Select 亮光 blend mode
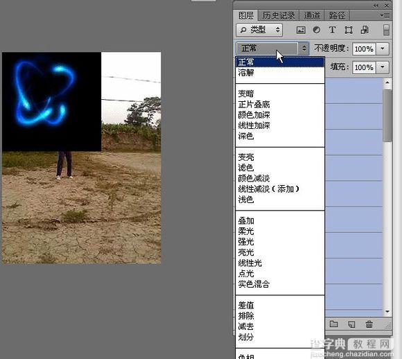 pos(280,252)
